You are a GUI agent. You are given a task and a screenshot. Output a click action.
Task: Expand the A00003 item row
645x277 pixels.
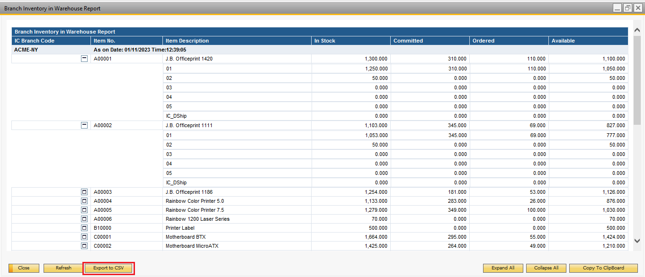tap(85, 192)
